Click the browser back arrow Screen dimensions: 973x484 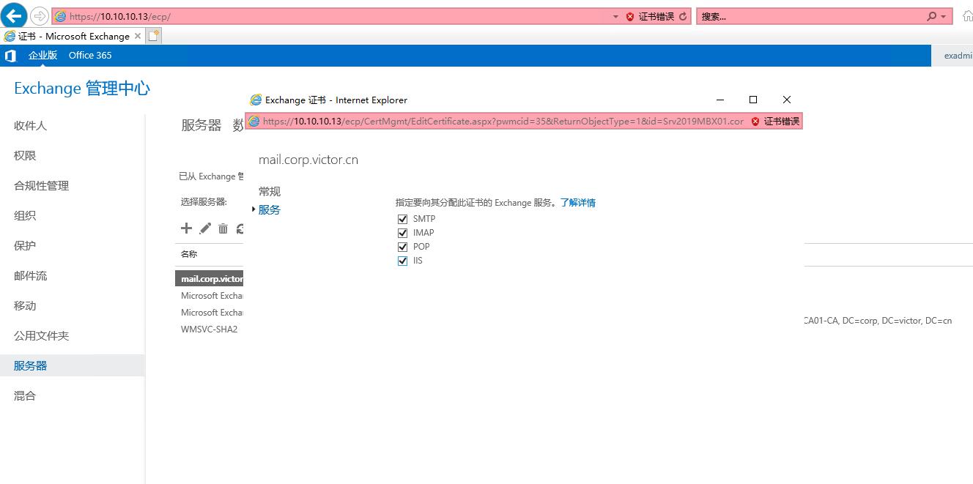(x=13, y=15)
